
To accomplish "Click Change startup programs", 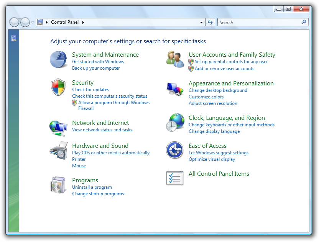I will click(x=98, y=194).
